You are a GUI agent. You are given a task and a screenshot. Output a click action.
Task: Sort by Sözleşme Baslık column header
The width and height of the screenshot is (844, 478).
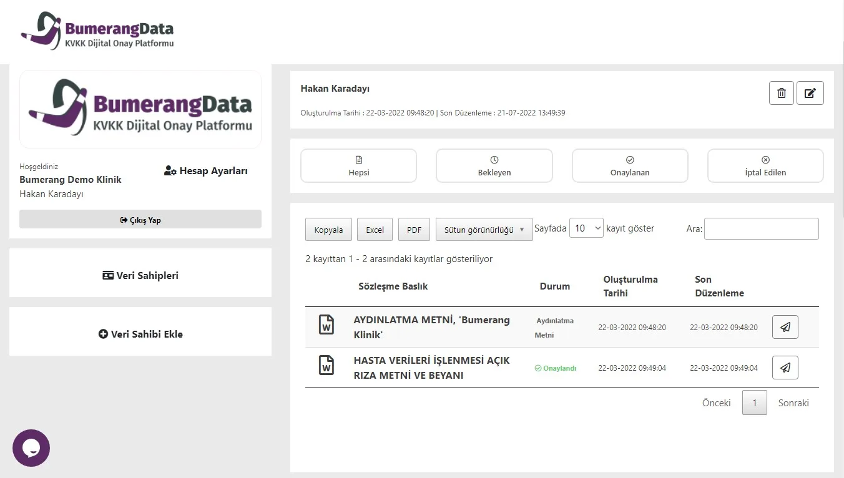point(393,286)
